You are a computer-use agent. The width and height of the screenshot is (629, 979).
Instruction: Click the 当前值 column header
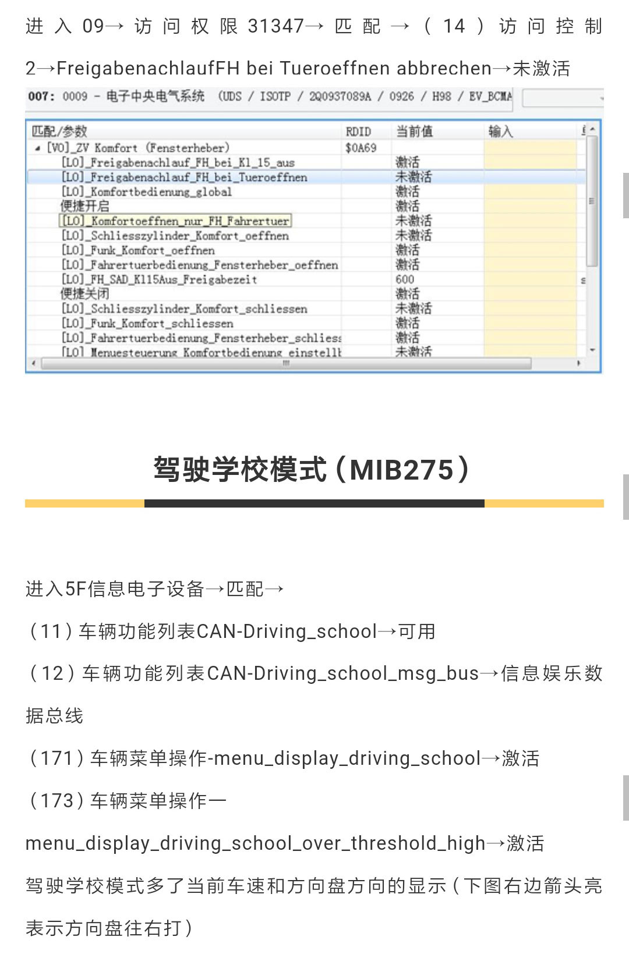pos(438,131)
